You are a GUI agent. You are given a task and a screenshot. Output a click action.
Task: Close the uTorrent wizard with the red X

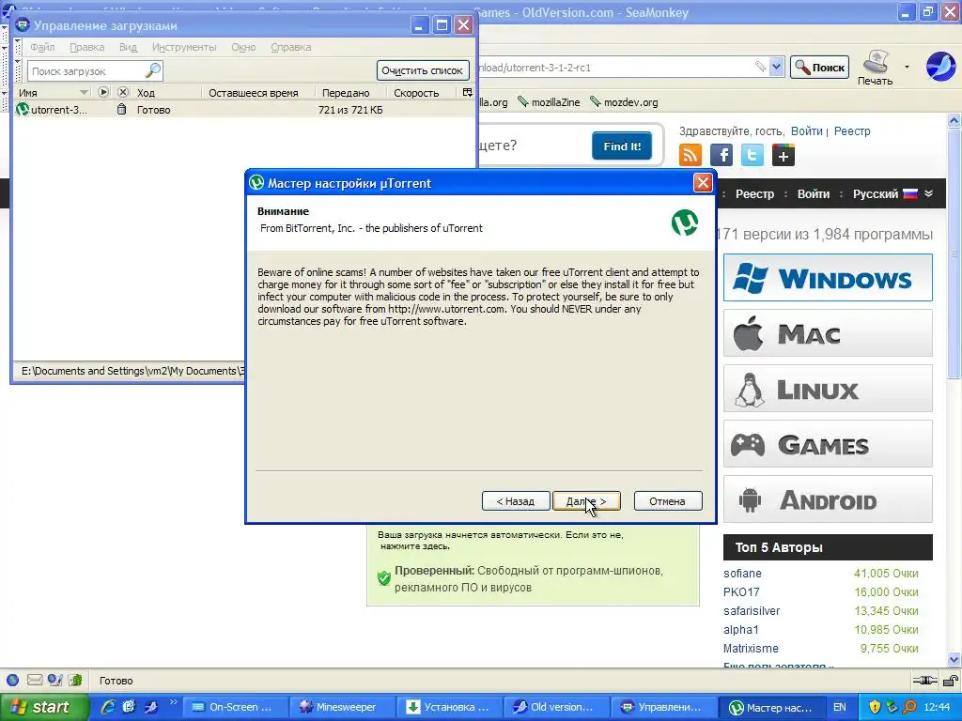(x=703, y=183)
